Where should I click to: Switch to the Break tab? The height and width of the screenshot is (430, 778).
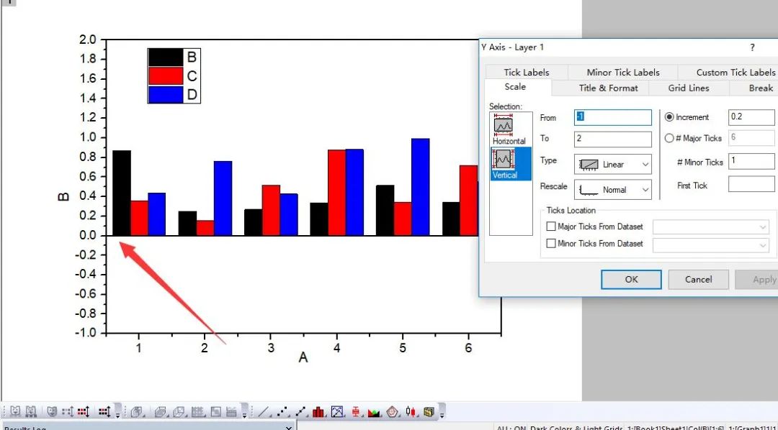tap(761, 88)
